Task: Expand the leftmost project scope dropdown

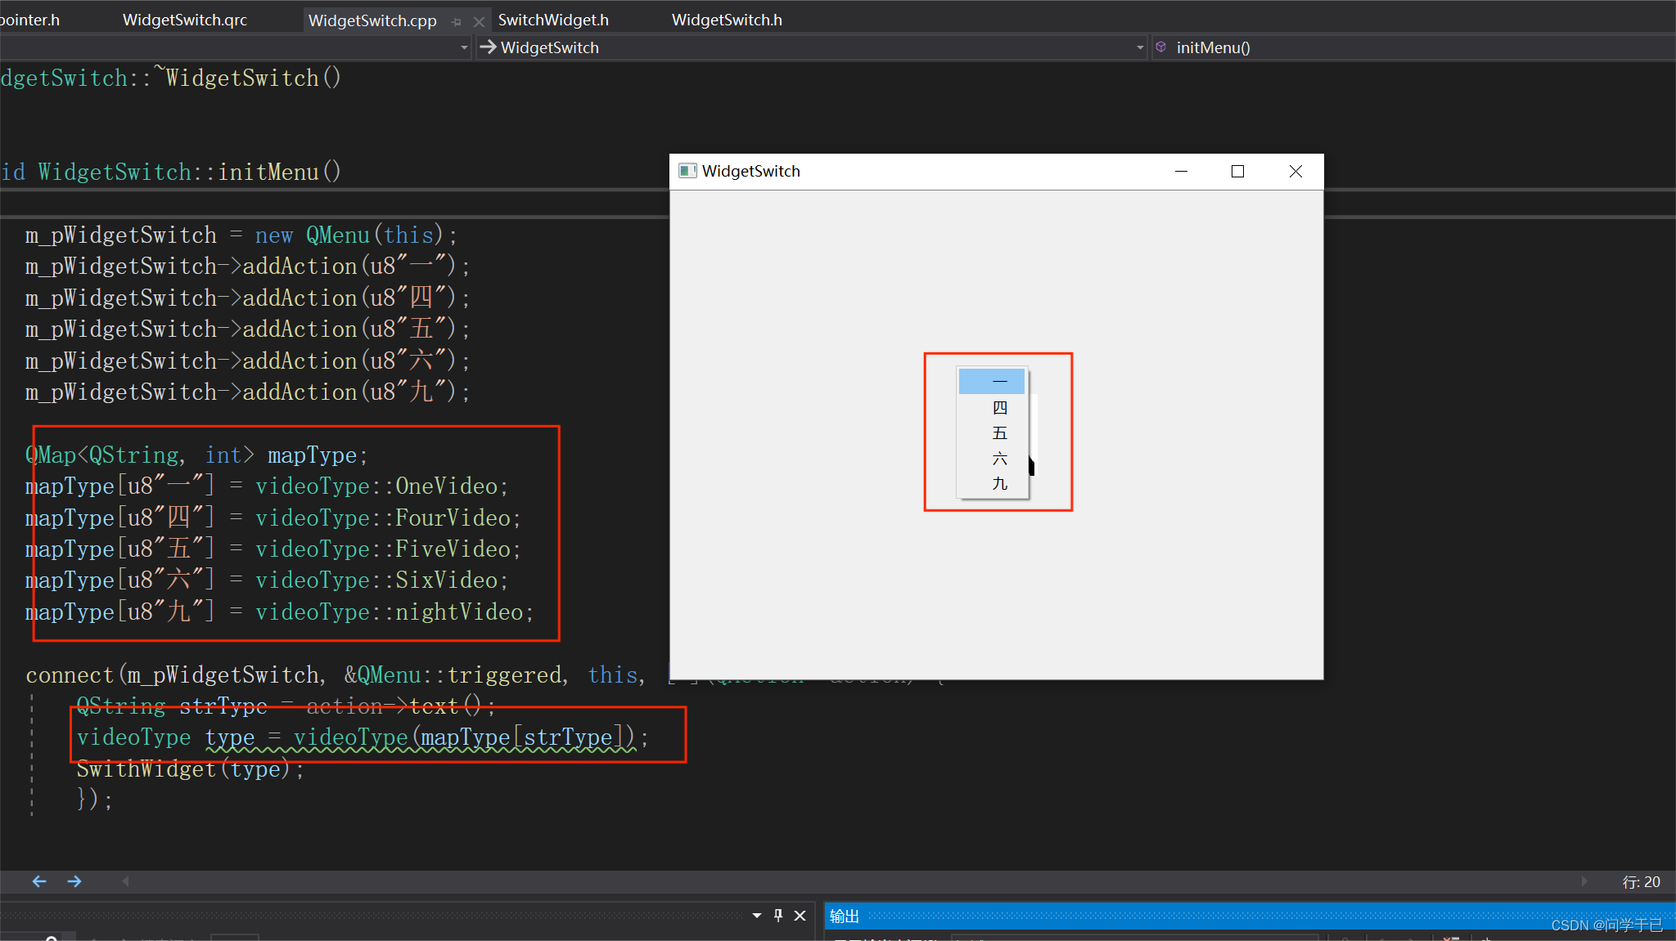Action: (464, 47)
